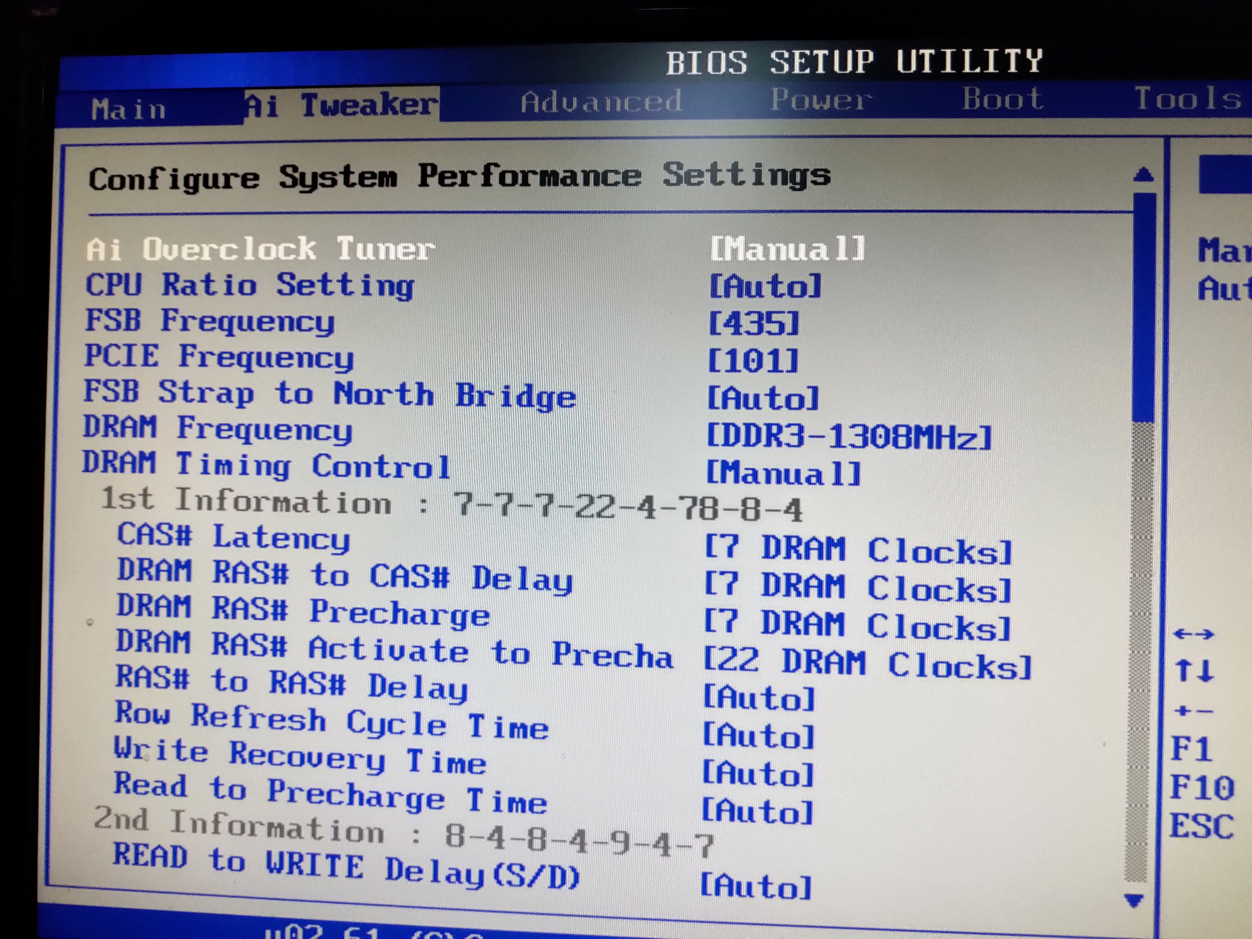This screenshot has height=939, width=1252.
Task: Open the CPU Ratio Setting Auto value
Action: tap(765, 286)
